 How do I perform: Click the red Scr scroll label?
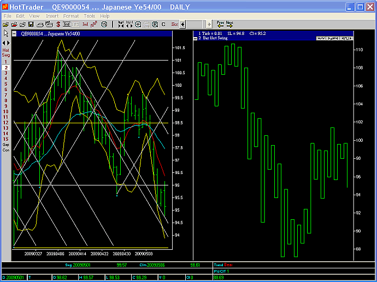pyautogui.click(x=174, y=24)
